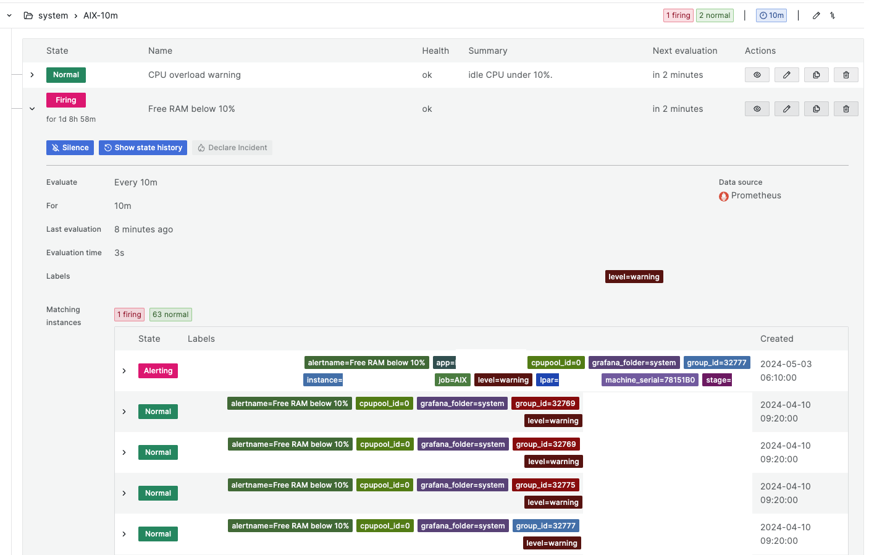Filter instances by 1 firing badge
This screenshot has width=869, height=555.
(x=129, y=315)
